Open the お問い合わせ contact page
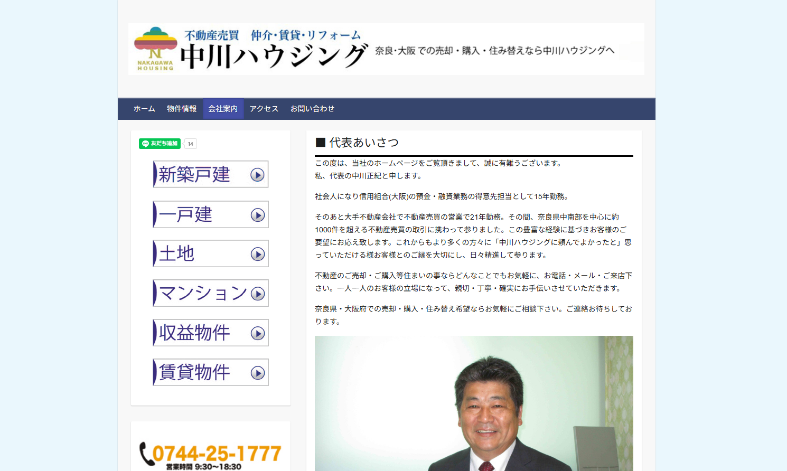This screenshot has height=471, width=787. [x=312, y=109]
